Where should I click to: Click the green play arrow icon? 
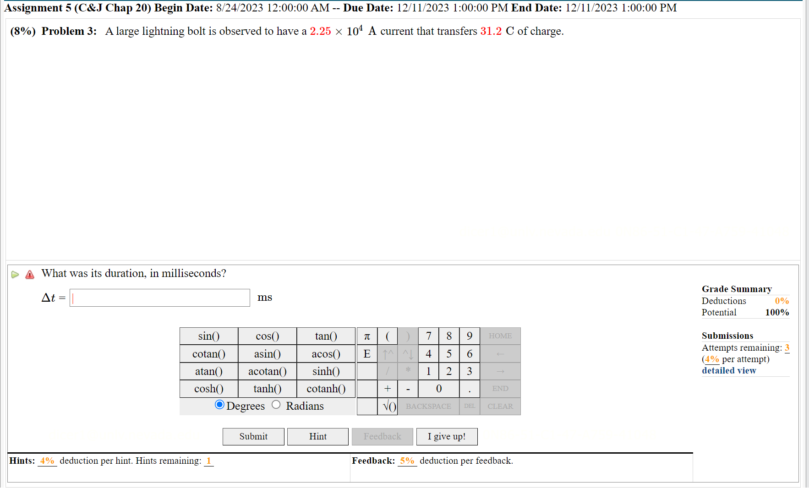[15, 274]
